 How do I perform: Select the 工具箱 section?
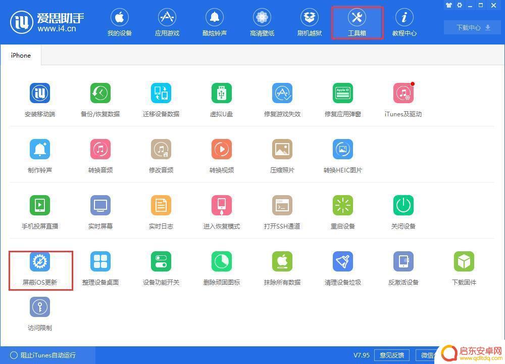point(357,23)
